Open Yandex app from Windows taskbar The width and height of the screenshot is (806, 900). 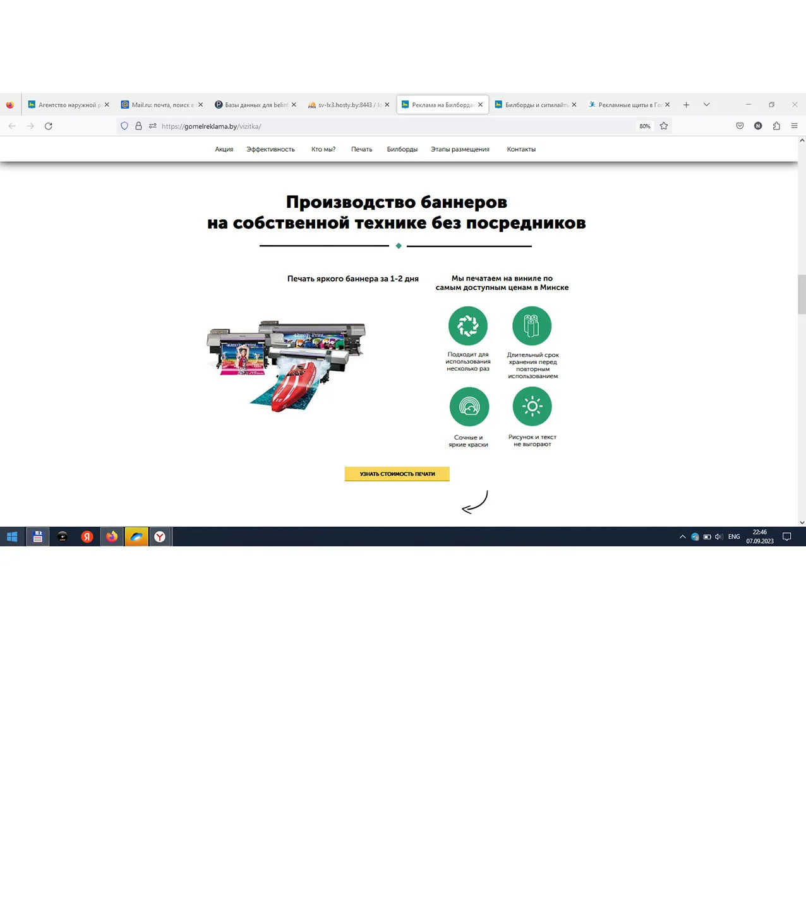(87, 537)
